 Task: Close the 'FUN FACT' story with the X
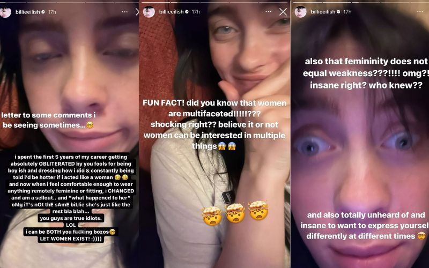[283, 11]
